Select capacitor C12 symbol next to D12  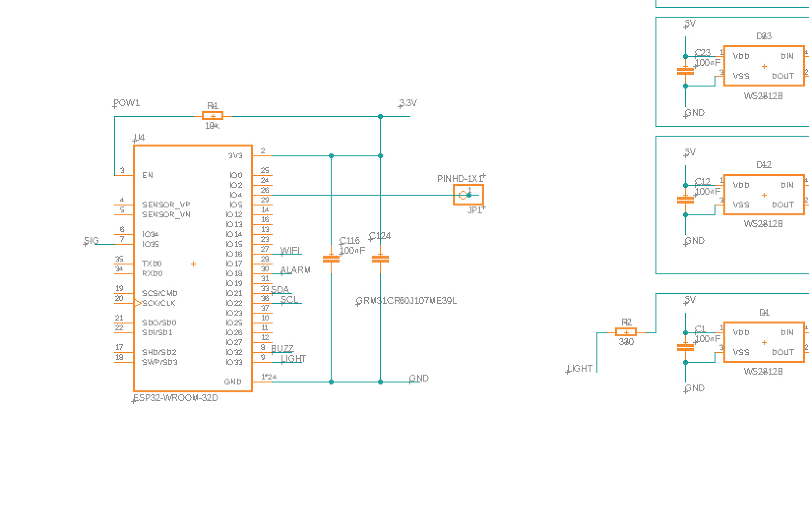(x=685, y=200)
